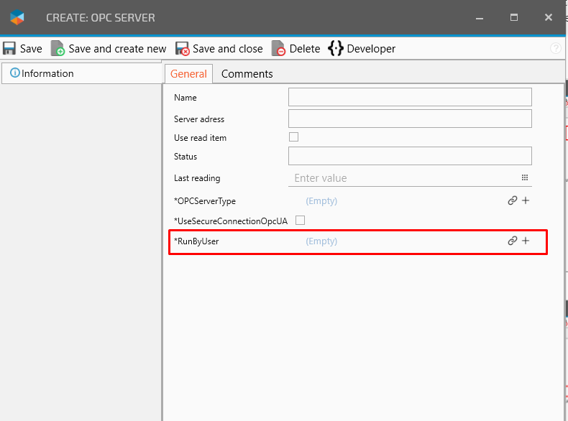
Task: Add new RunByUser with plus icon
Action: pos(526,241)
